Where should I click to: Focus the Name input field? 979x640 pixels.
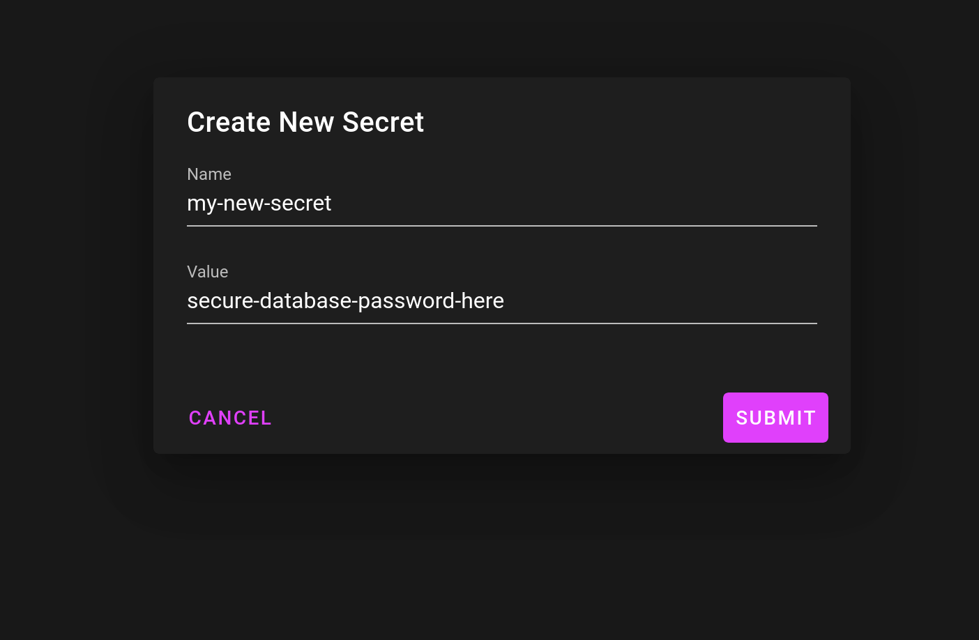click(501, 204)
